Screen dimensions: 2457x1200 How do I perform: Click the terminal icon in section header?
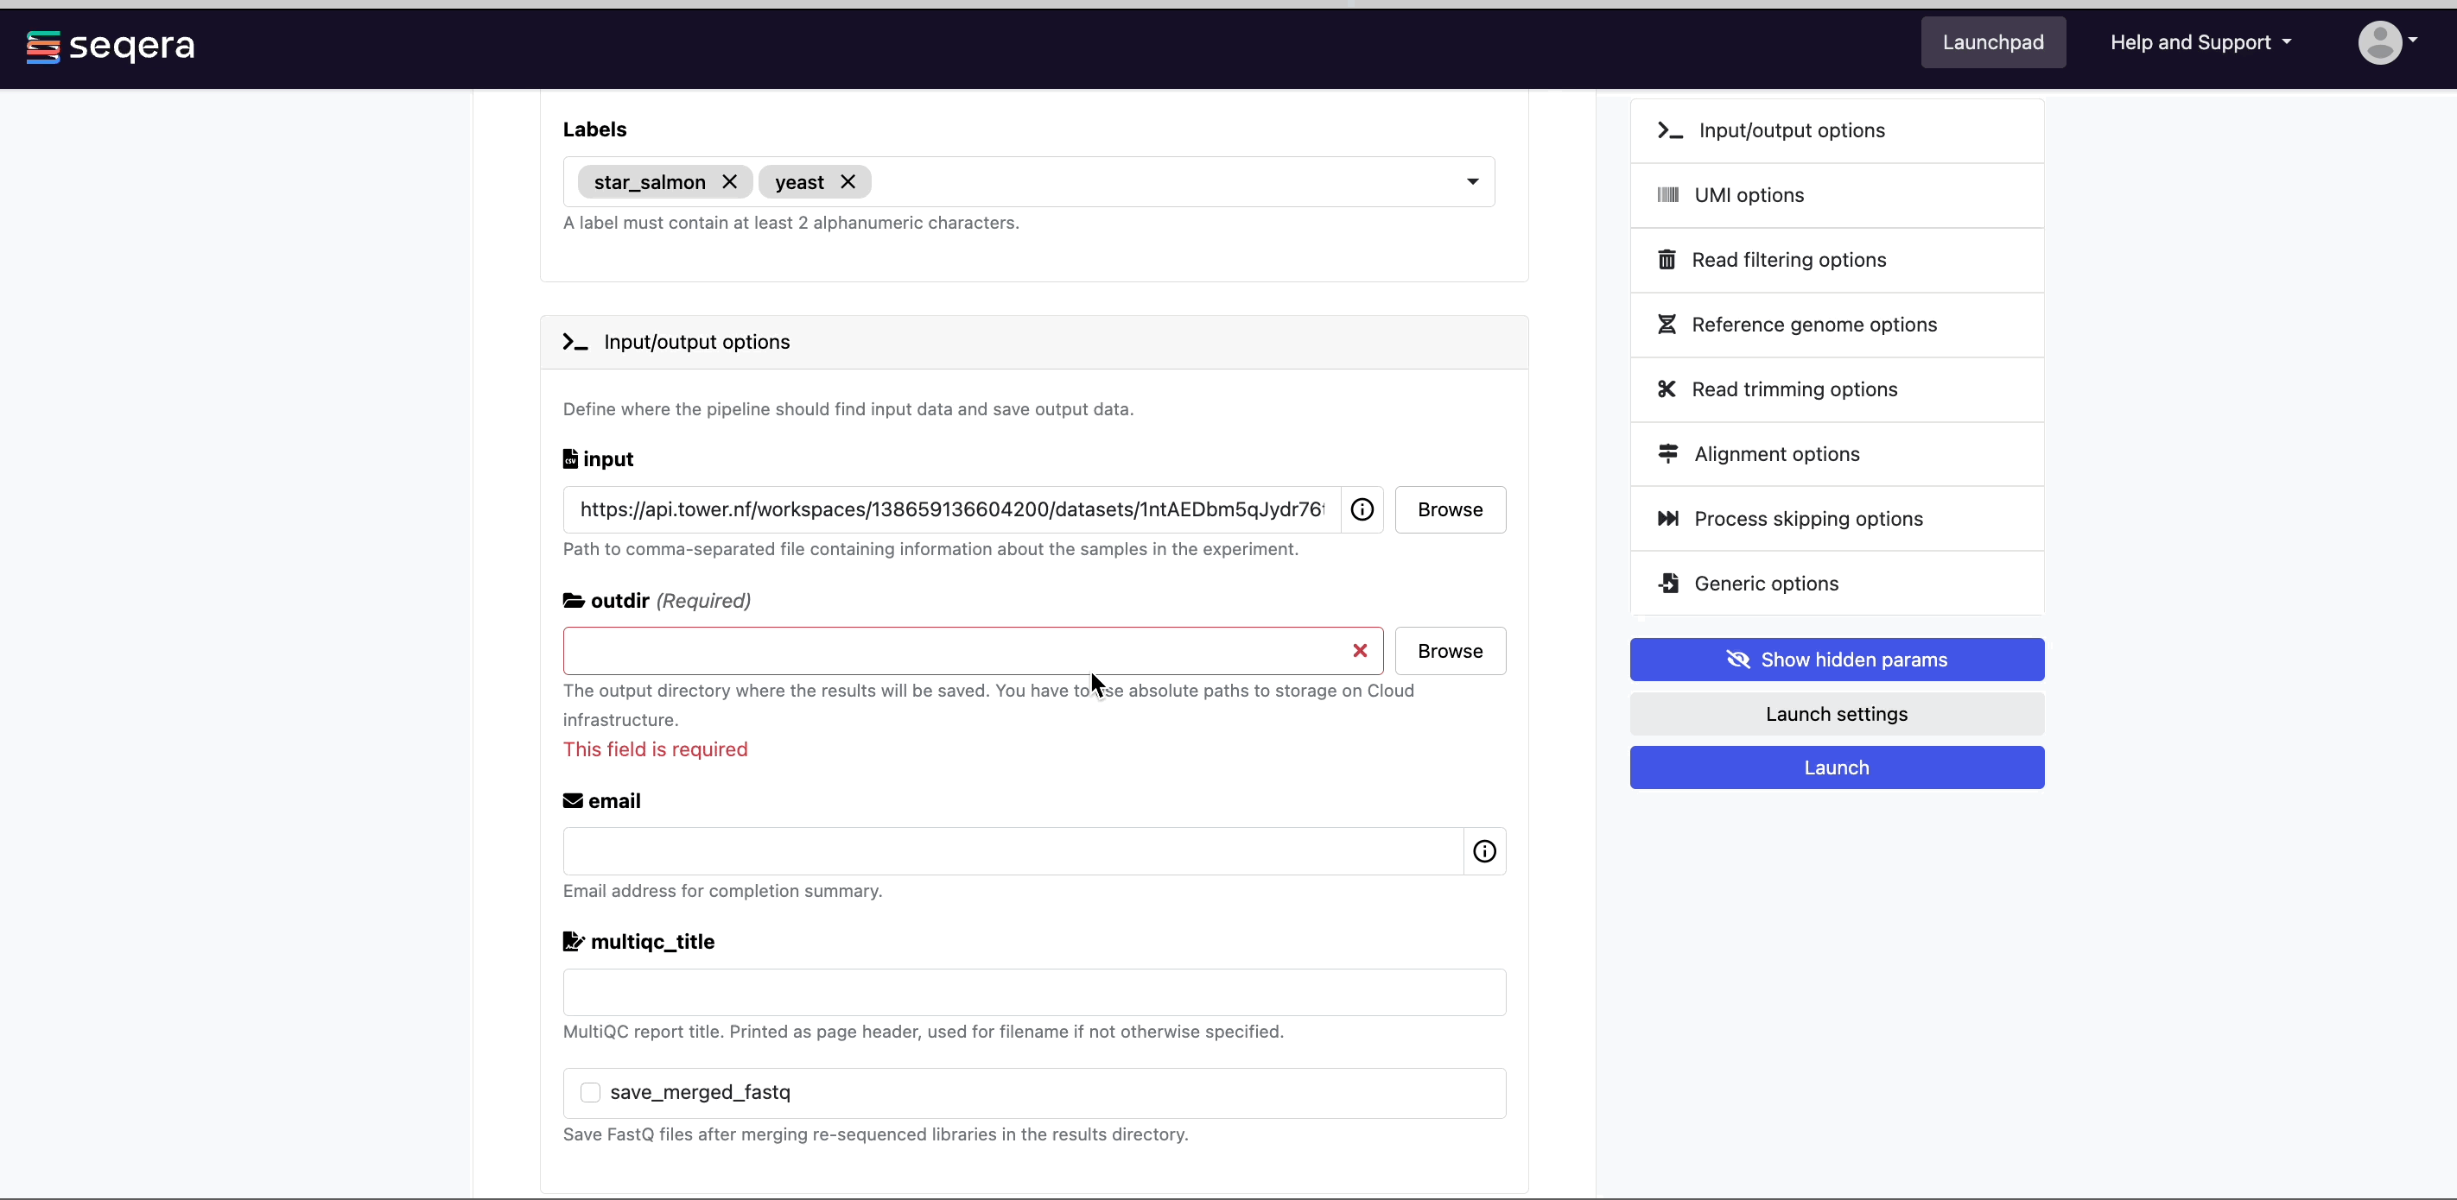coord(575,342)
